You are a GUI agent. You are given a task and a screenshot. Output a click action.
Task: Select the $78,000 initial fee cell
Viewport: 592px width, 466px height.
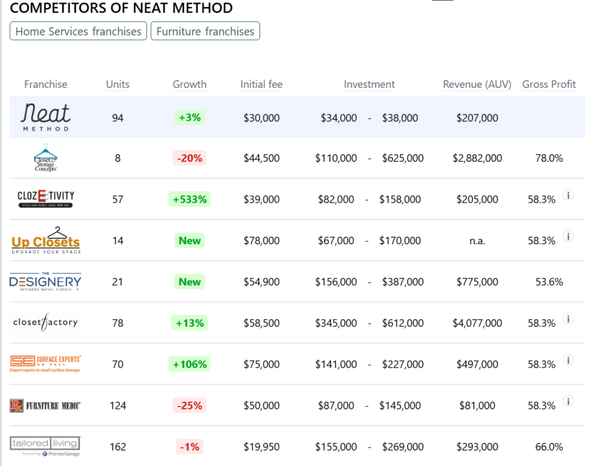261,241
